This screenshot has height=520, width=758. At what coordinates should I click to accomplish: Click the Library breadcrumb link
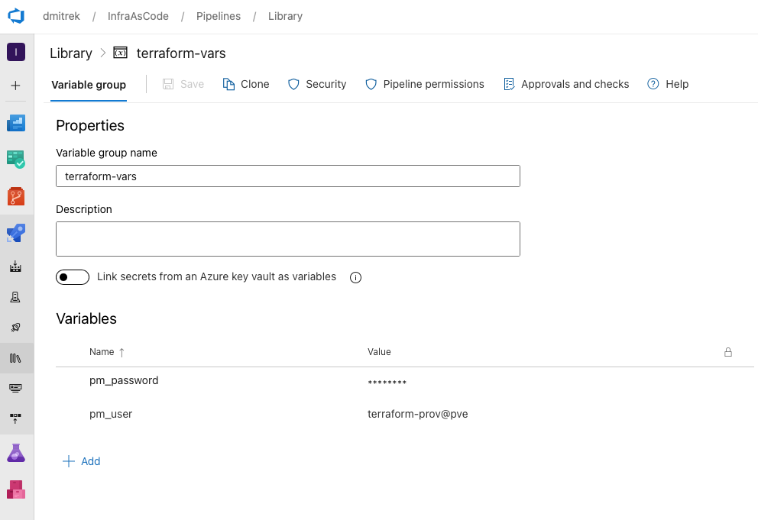pos(71,53)
